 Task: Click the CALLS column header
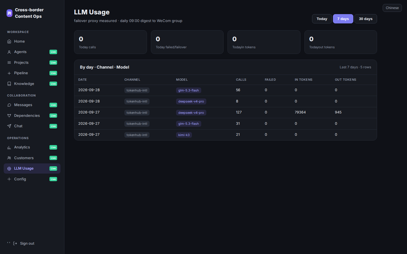click(x=241, y=80)
